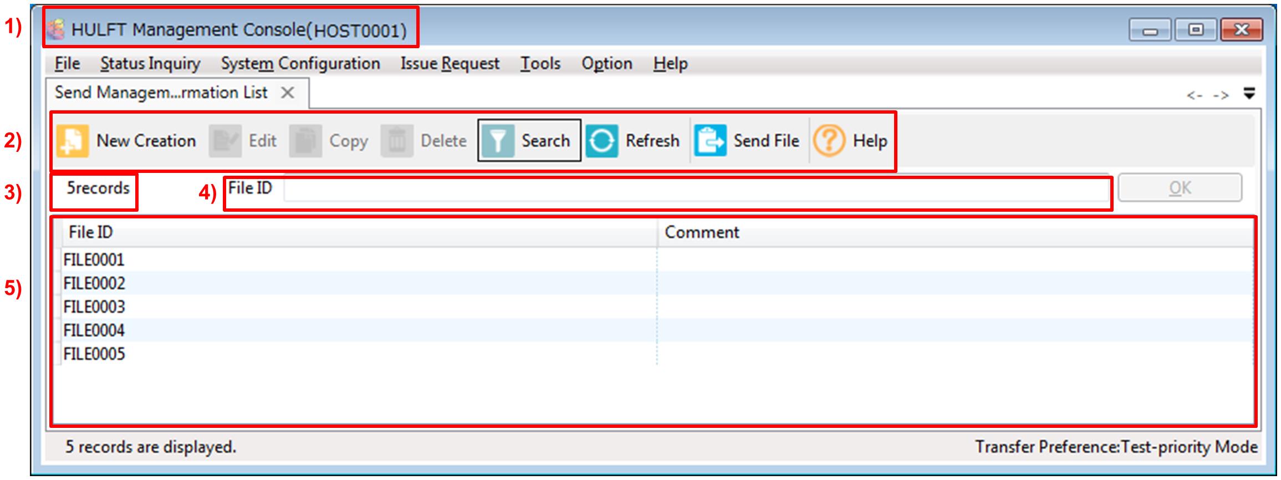This screenshot has height=480, width=1281.
Task: Click the Search funnel icon
Action: pos(497,141)
